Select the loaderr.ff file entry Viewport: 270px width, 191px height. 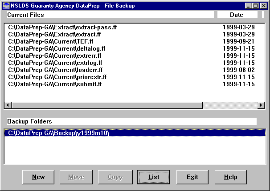pyautogui.click(x=55, y=70)
